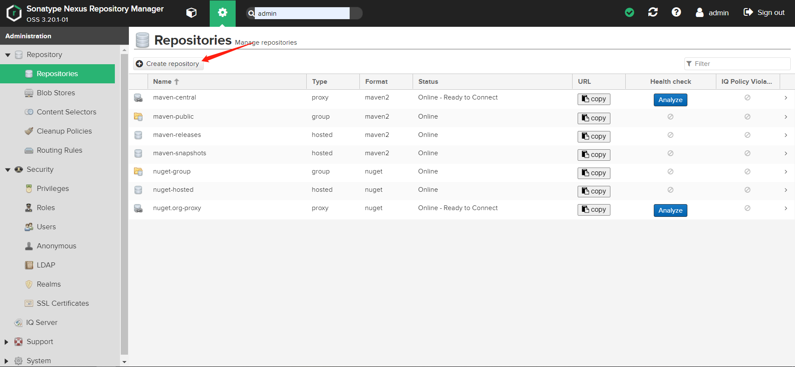Click the health check icon for maven-public

click(670, 117)
